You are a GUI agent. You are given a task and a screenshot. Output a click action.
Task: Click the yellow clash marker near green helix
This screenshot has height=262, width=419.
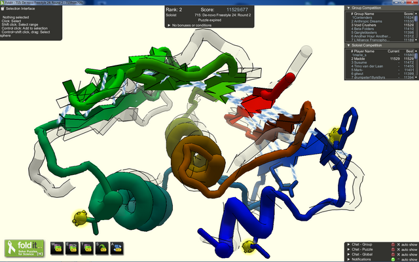(80, 217)
